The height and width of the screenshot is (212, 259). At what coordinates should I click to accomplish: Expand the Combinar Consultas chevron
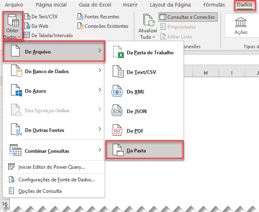pyautogui.click(x=100, y=150)
